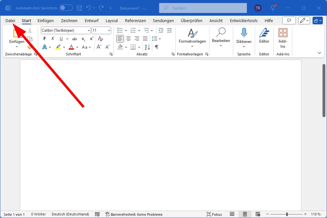The height and width of the screenshot is (218, 327).
Task: Click the alphabetical sort icon
Action: [146, 47]
